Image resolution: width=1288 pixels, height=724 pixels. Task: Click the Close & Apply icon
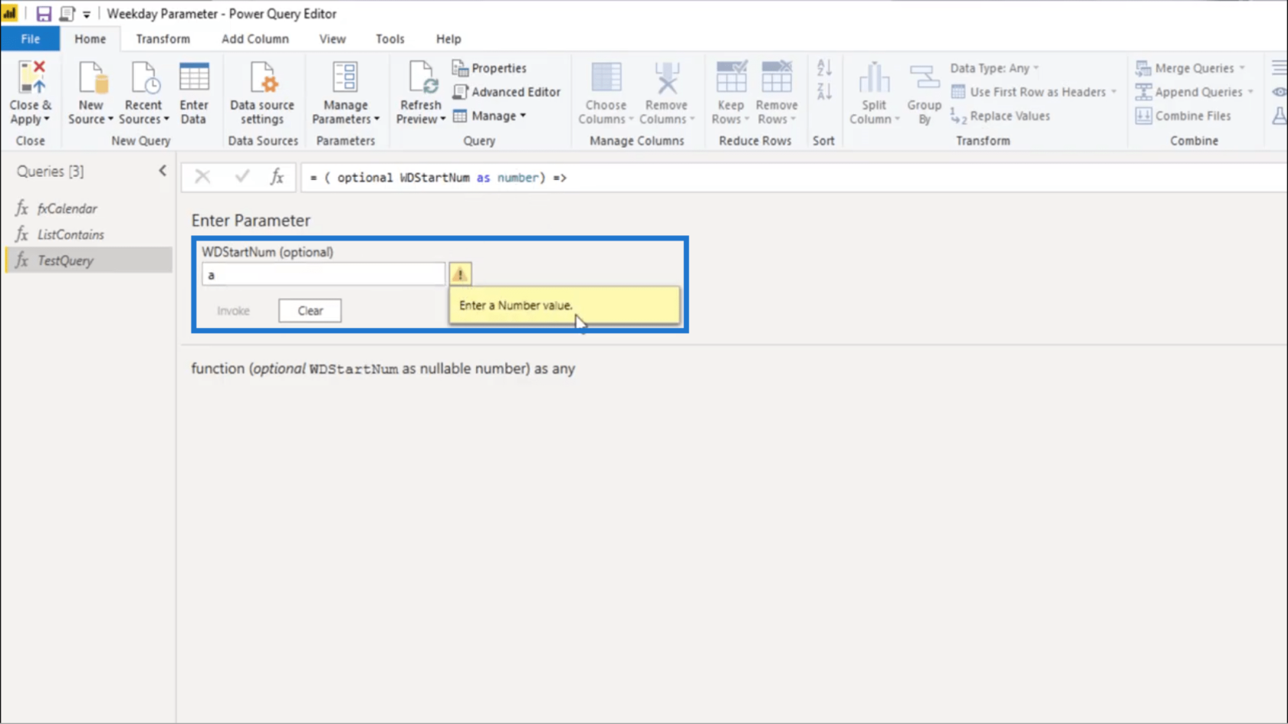coord(31,77)
